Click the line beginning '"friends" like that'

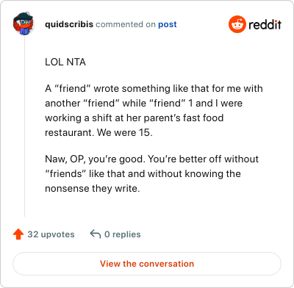[x=143, y=173]
